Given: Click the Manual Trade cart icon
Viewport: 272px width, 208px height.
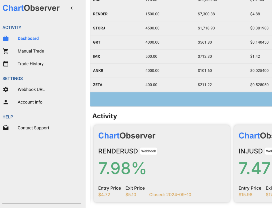Looking at the screenshot, I should [x=6, y=51].
